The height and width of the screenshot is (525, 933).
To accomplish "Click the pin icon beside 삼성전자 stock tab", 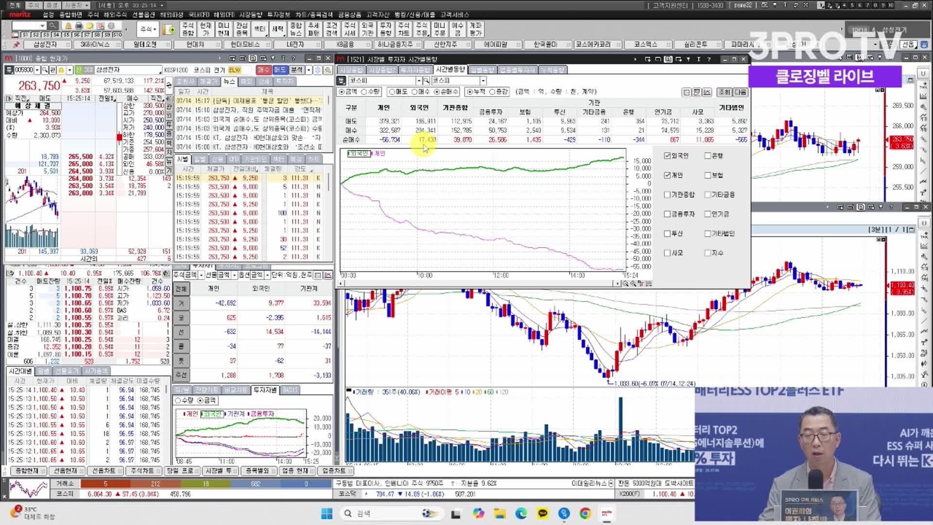I will coord(17,45).
